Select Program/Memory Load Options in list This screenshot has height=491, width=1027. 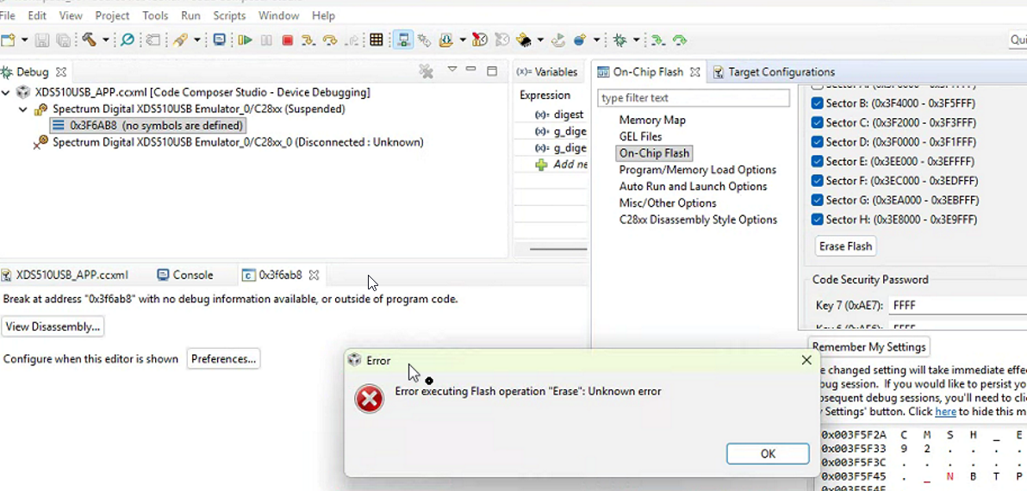coord(698,170)
